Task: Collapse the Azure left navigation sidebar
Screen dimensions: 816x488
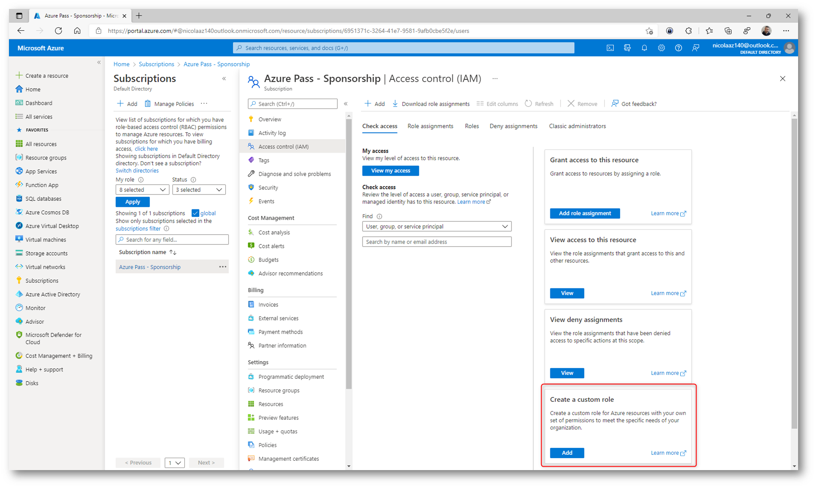Action: coord(99,62)
